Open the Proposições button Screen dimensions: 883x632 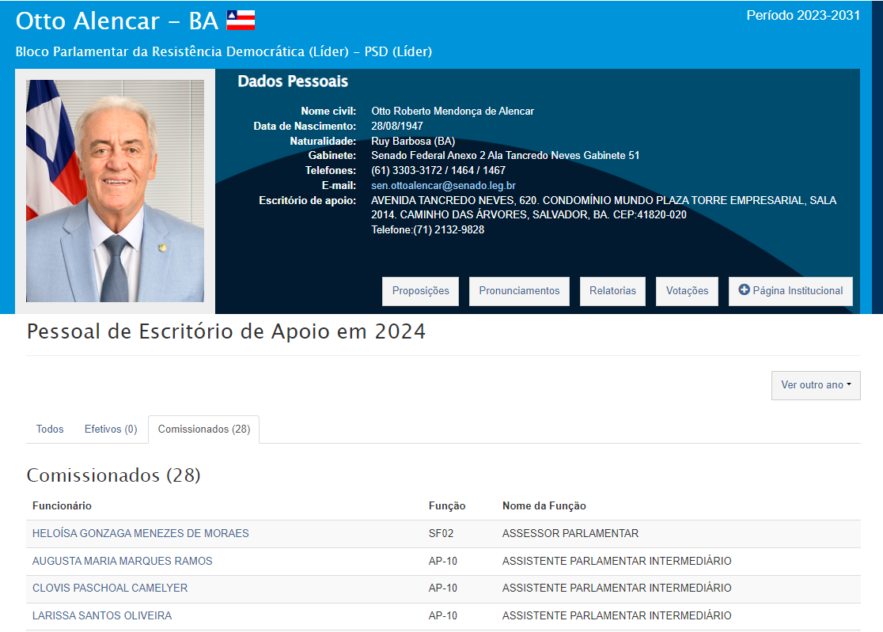pos(420,291)
